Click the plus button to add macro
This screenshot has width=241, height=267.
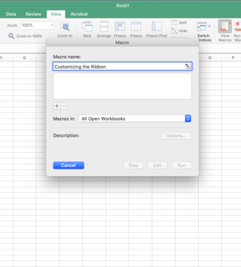[57, 106]
